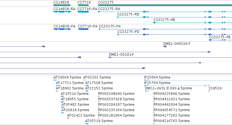This screenshot has width=232, height=125.
Task: Click the RP004216763.5prime label
Action: pyautogui.click(x=172, y=121)
